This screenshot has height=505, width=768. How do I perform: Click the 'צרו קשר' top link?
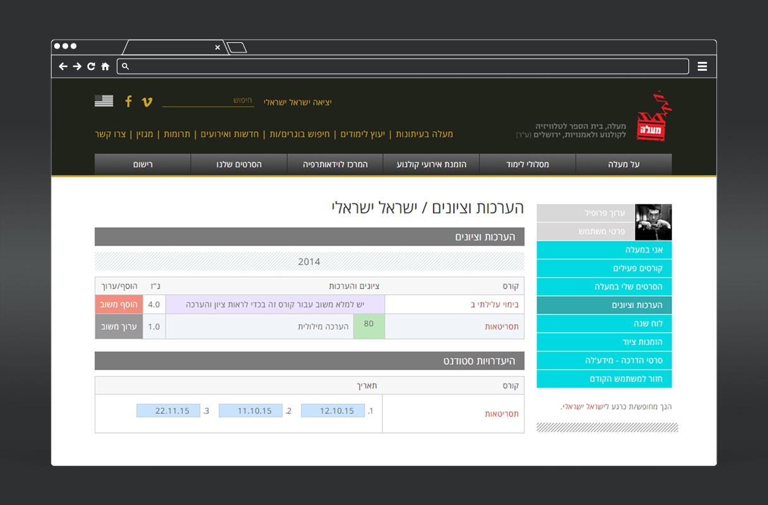pyautogui.click(x=111, y=134)
